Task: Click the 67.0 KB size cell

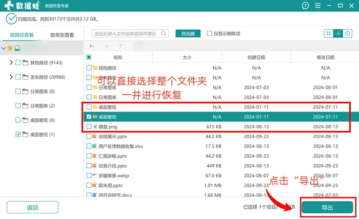Action: pyautogui.click(x=213, y=176)
